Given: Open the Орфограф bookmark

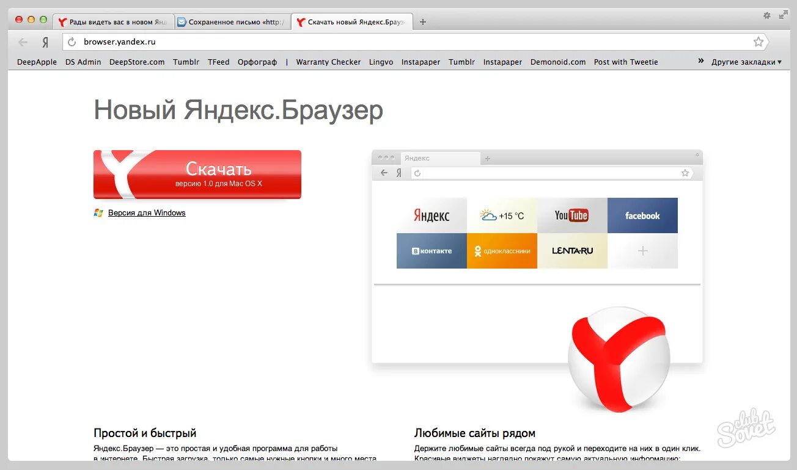Looking at the screenshot, I should click(257, 62).
